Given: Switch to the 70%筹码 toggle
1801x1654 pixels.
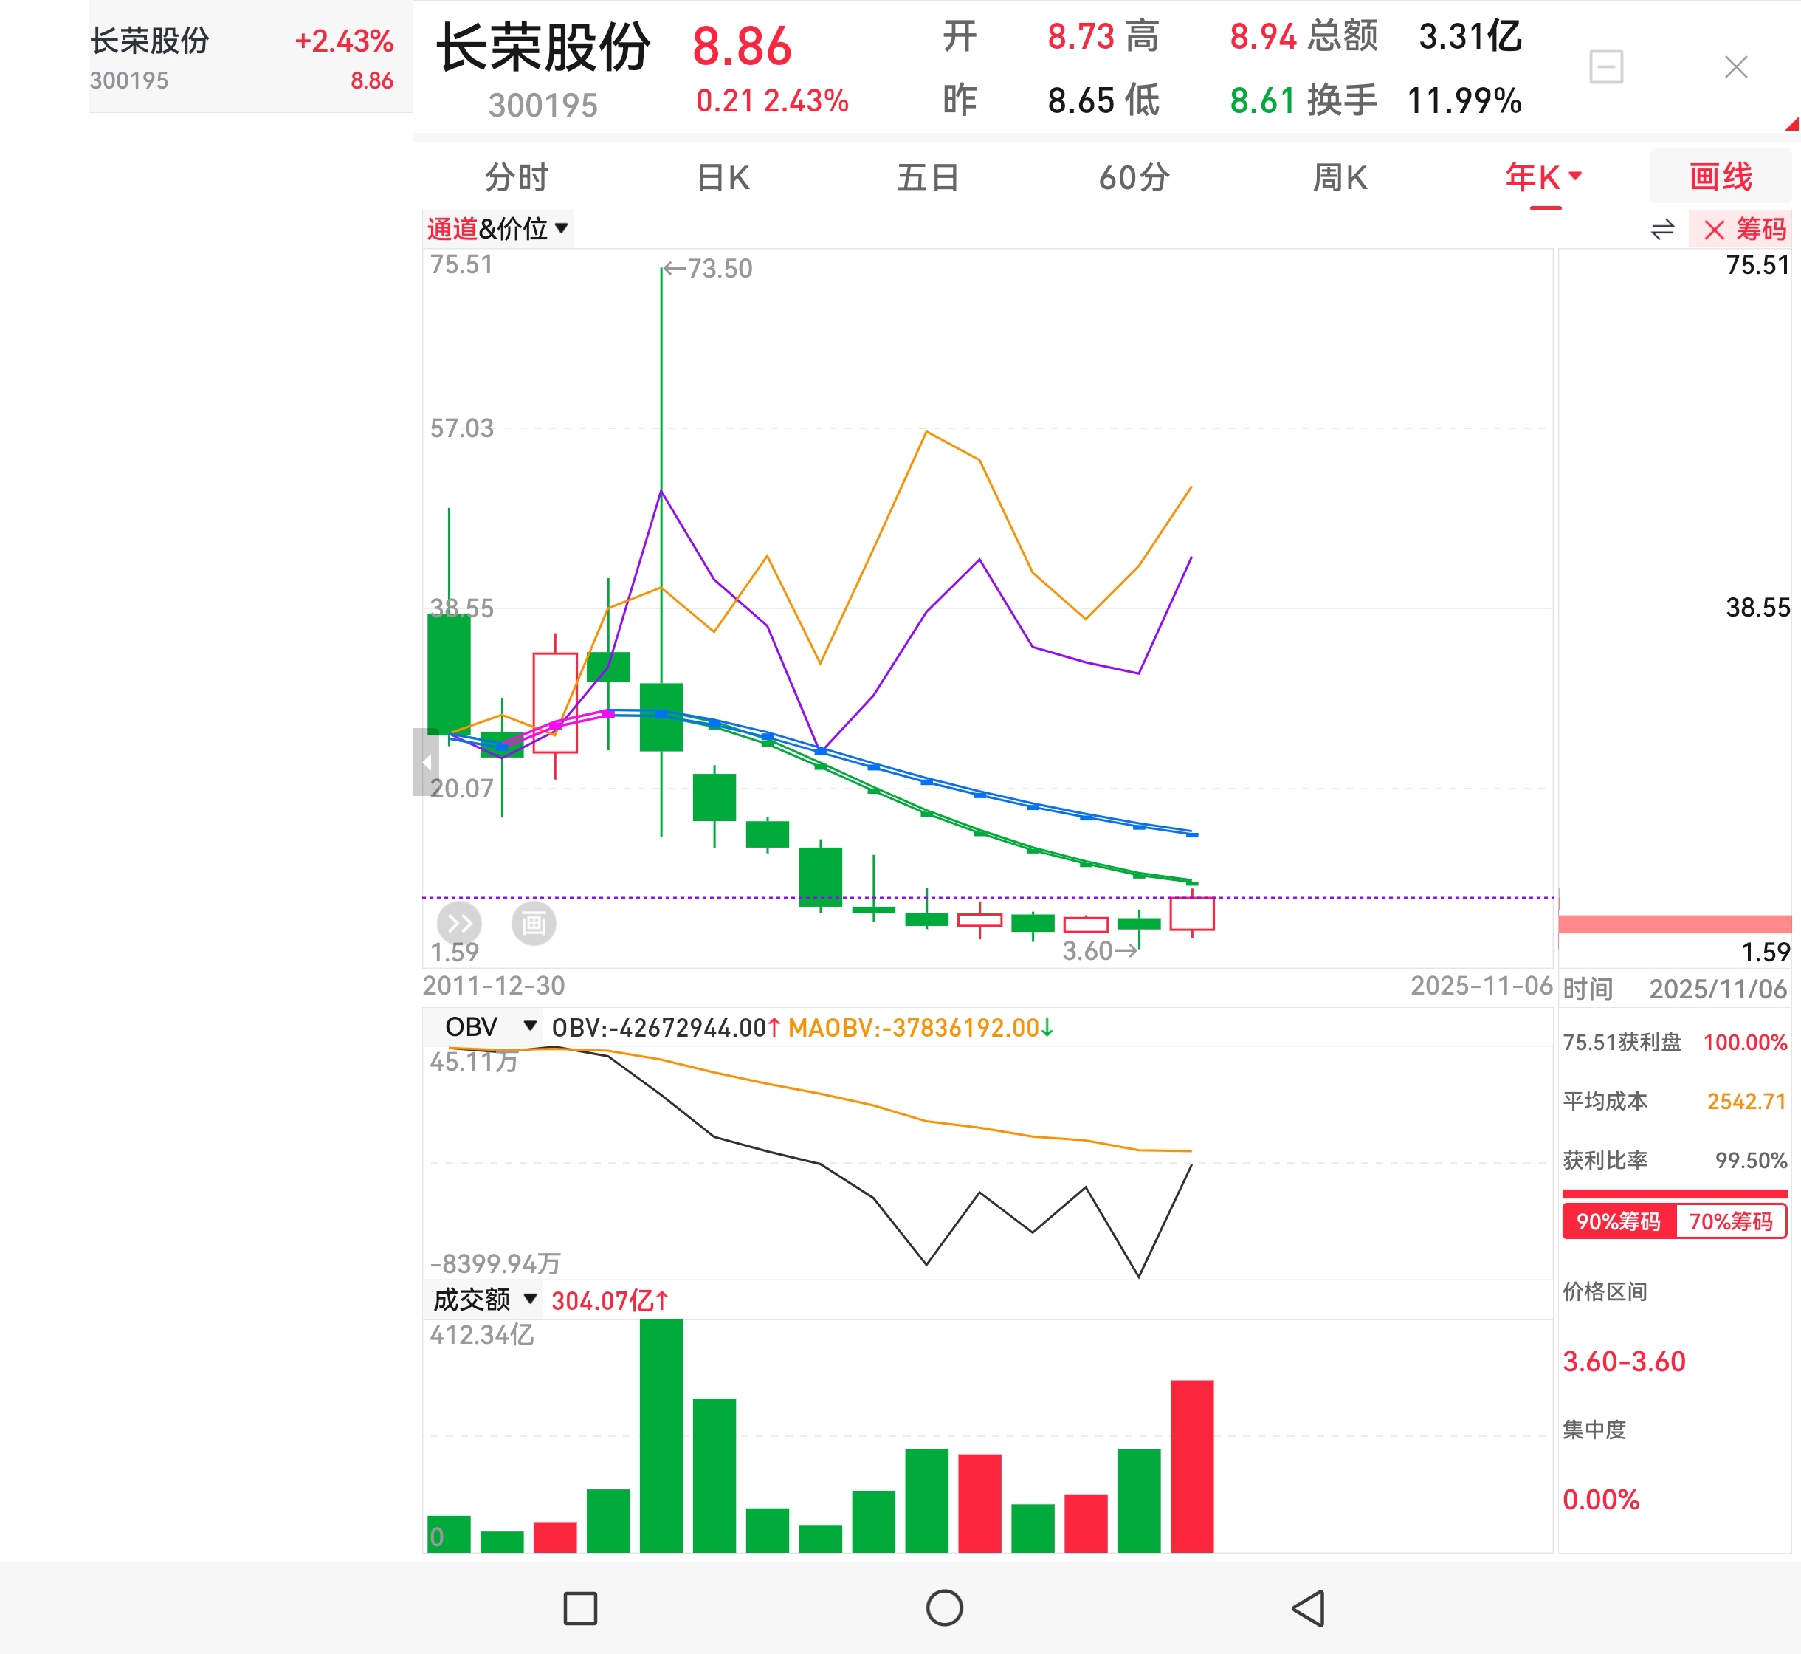Looking at the screenshot, I should pos(1730,1222).
